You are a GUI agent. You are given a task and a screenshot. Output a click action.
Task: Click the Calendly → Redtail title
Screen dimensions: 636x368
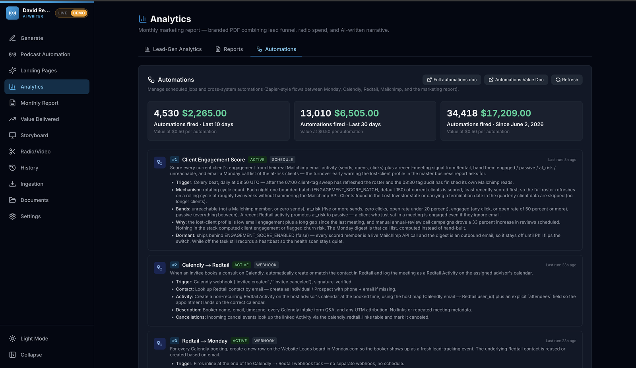(x=206, y=265)
